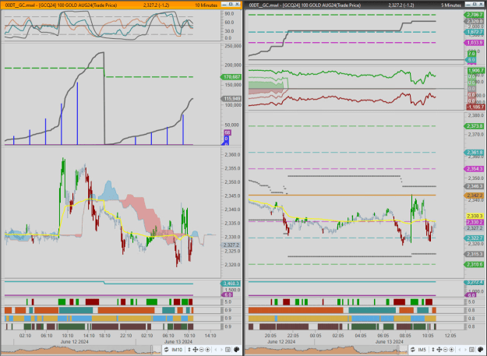Viewport: 487px width, 356px height.
Task: Close the 5 Minutes chart window
Action: pyautogui.click(x=482, y=5)
